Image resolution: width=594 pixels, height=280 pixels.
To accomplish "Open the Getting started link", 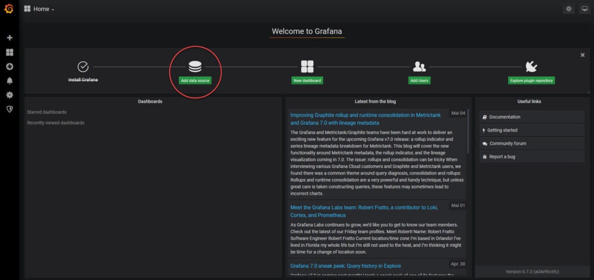I will point(532,130).
